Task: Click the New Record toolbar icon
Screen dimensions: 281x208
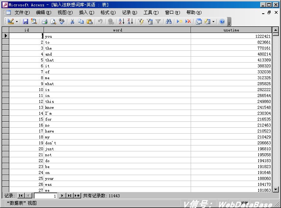Action: pyautogui.click(x=180, y=21)
